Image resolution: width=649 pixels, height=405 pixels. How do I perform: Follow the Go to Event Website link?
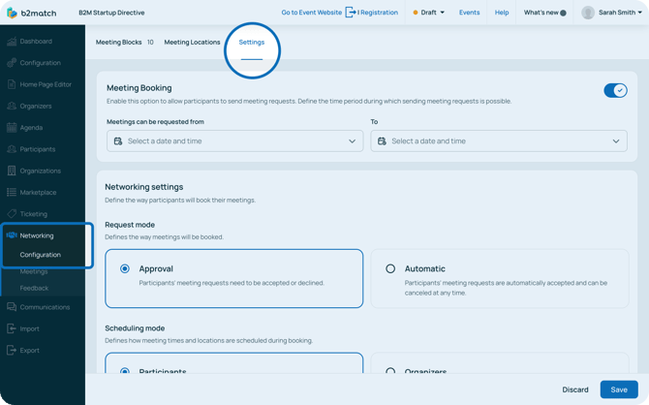pyautogui.click(x=312, y=13)
